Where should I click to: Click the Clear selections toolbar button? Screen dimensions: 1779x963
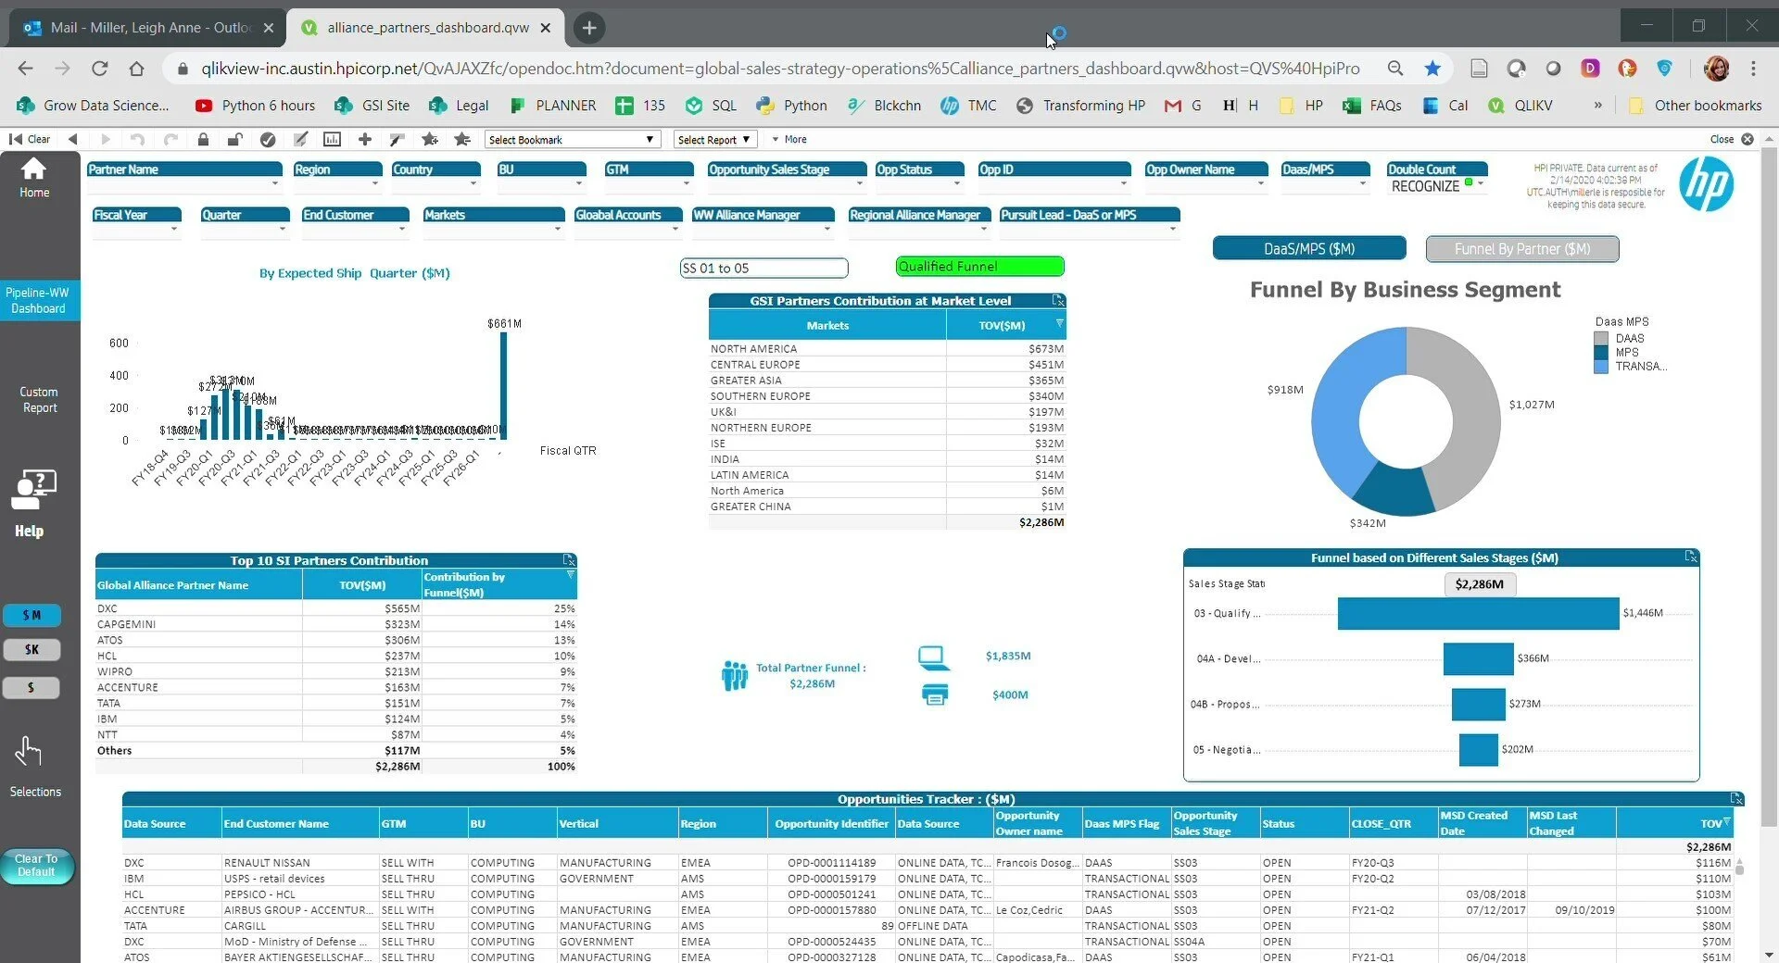[30, 139]
